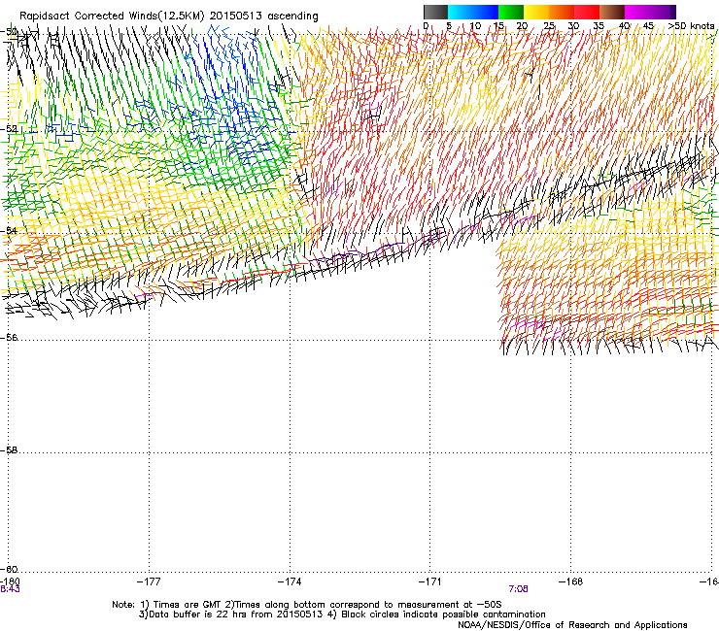Click the purple time label '7:08'

click(x=518, y=589)
